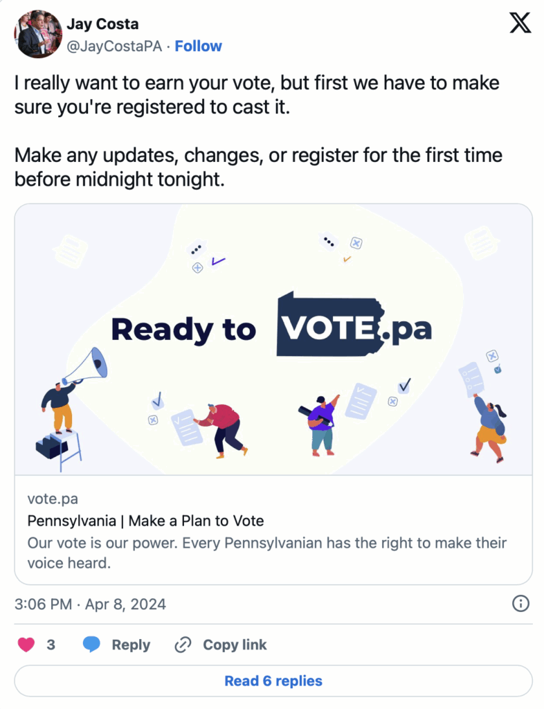Image resolution: width=544 pixels, height=709 pixels.
Task: Click the like count number 3
Action: coord(51,645)
